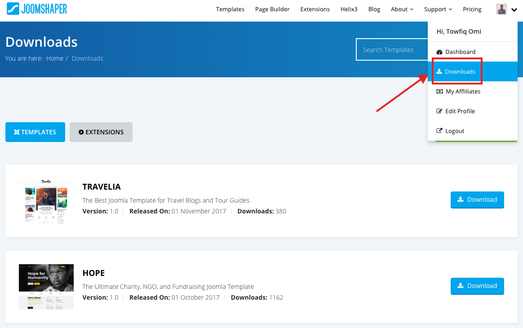Switch to the EXTENSIONS tab
Image resolution: width=523 pixels, height=328 pixels.
(101, 132)
